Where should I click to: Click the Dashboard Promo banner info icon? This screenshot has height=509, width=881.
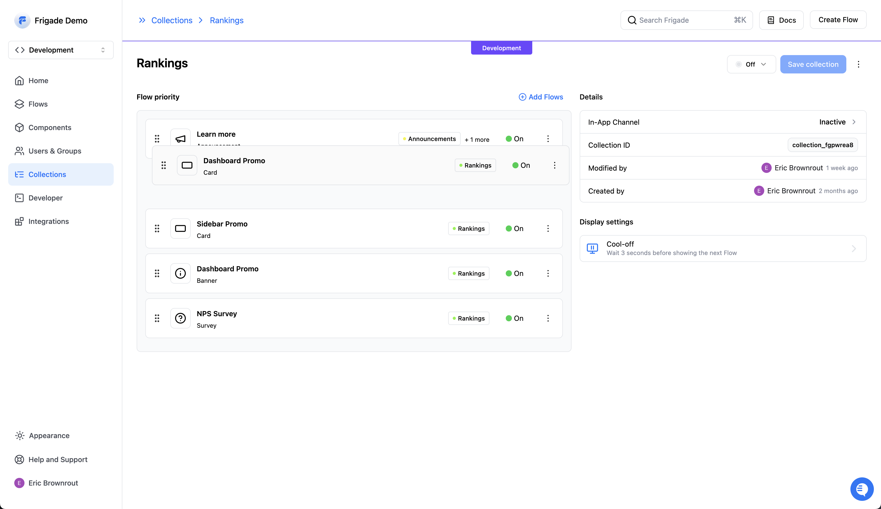coord(180,273)
